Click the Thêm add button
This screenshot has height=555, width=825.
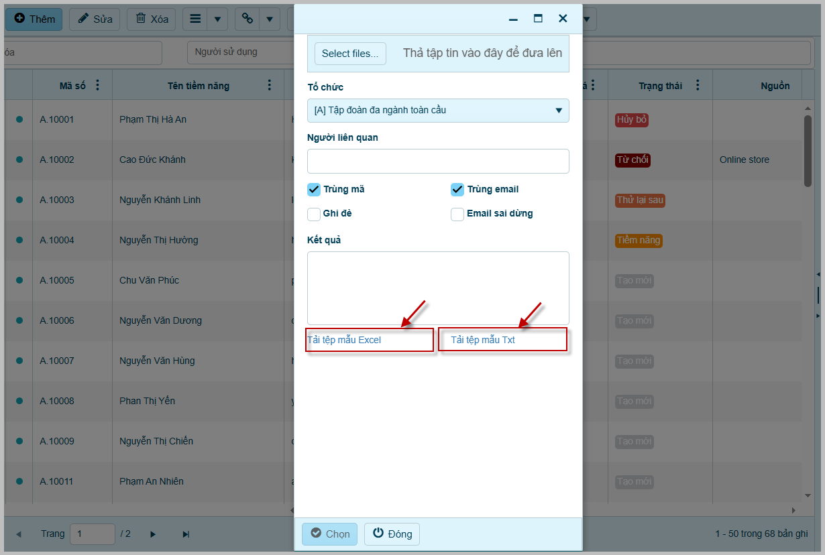34,19
